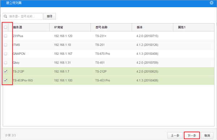Click the 搜寻 search button
Viewport: 217px width, 140px height.
coord(50,16)
